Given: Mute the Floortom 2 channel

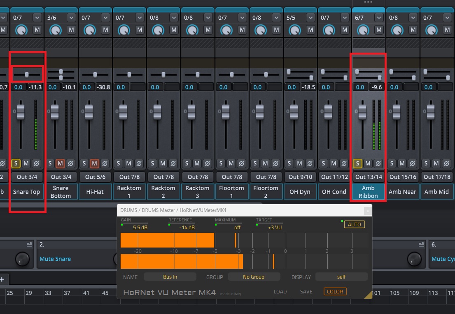Looking at the screenshot, I should click(265, 163).
